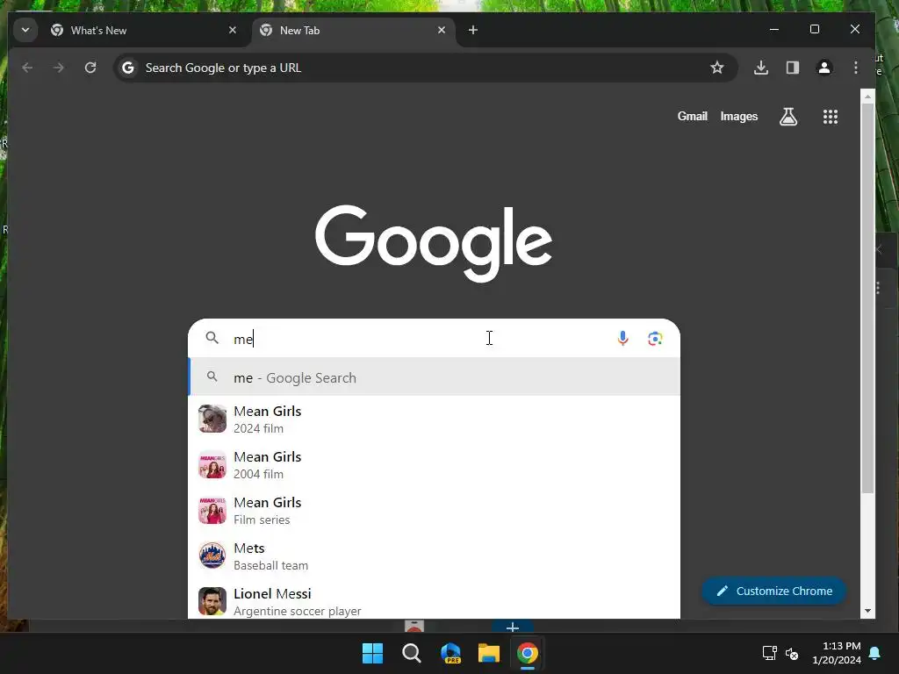This screenshot has width=899, height=674.
Task: Open Chrome downloads icon
Action: [761, 68]
